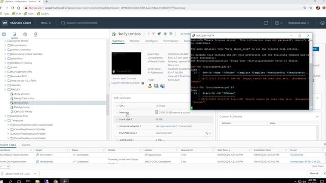Screen dimensions: 326x183
Task: Expand the Crocker-Demo folder
Action: (5, 41)
